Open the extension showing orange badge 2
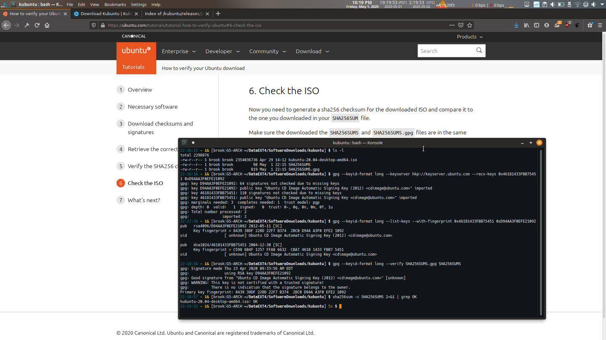Viewport: 606px width, 340px height. [557, 25]
